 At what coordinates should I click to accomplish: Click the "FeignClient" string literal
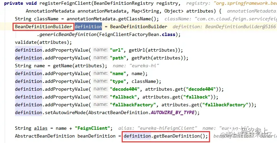(x=92, y=128)
